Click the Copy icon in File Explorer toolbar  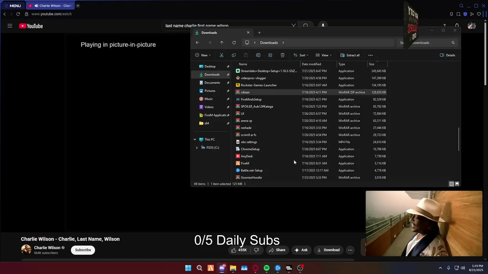click(234, 55)
